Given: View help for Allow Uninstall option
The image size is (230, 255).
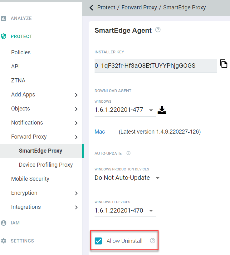Looking at the screenshot, I should point(152,241).
